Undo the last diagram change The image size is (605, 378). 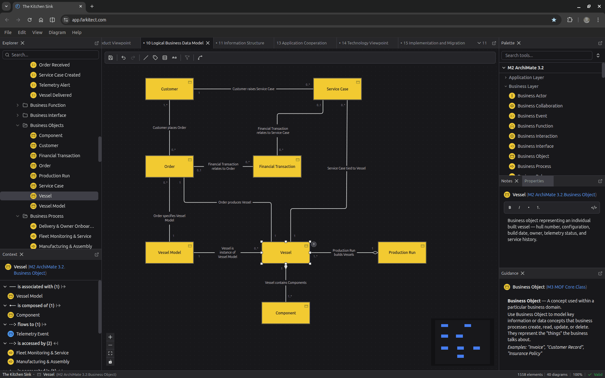[x=124, y=58]
